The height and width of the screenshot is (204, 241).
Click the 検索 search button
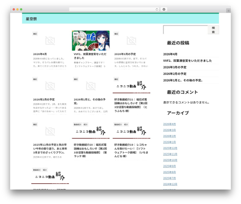[x=213, y=30]
